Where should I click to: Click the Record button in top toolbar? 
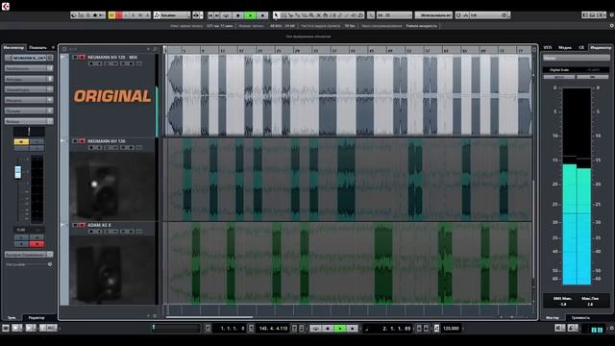click(x=262, y=15)
